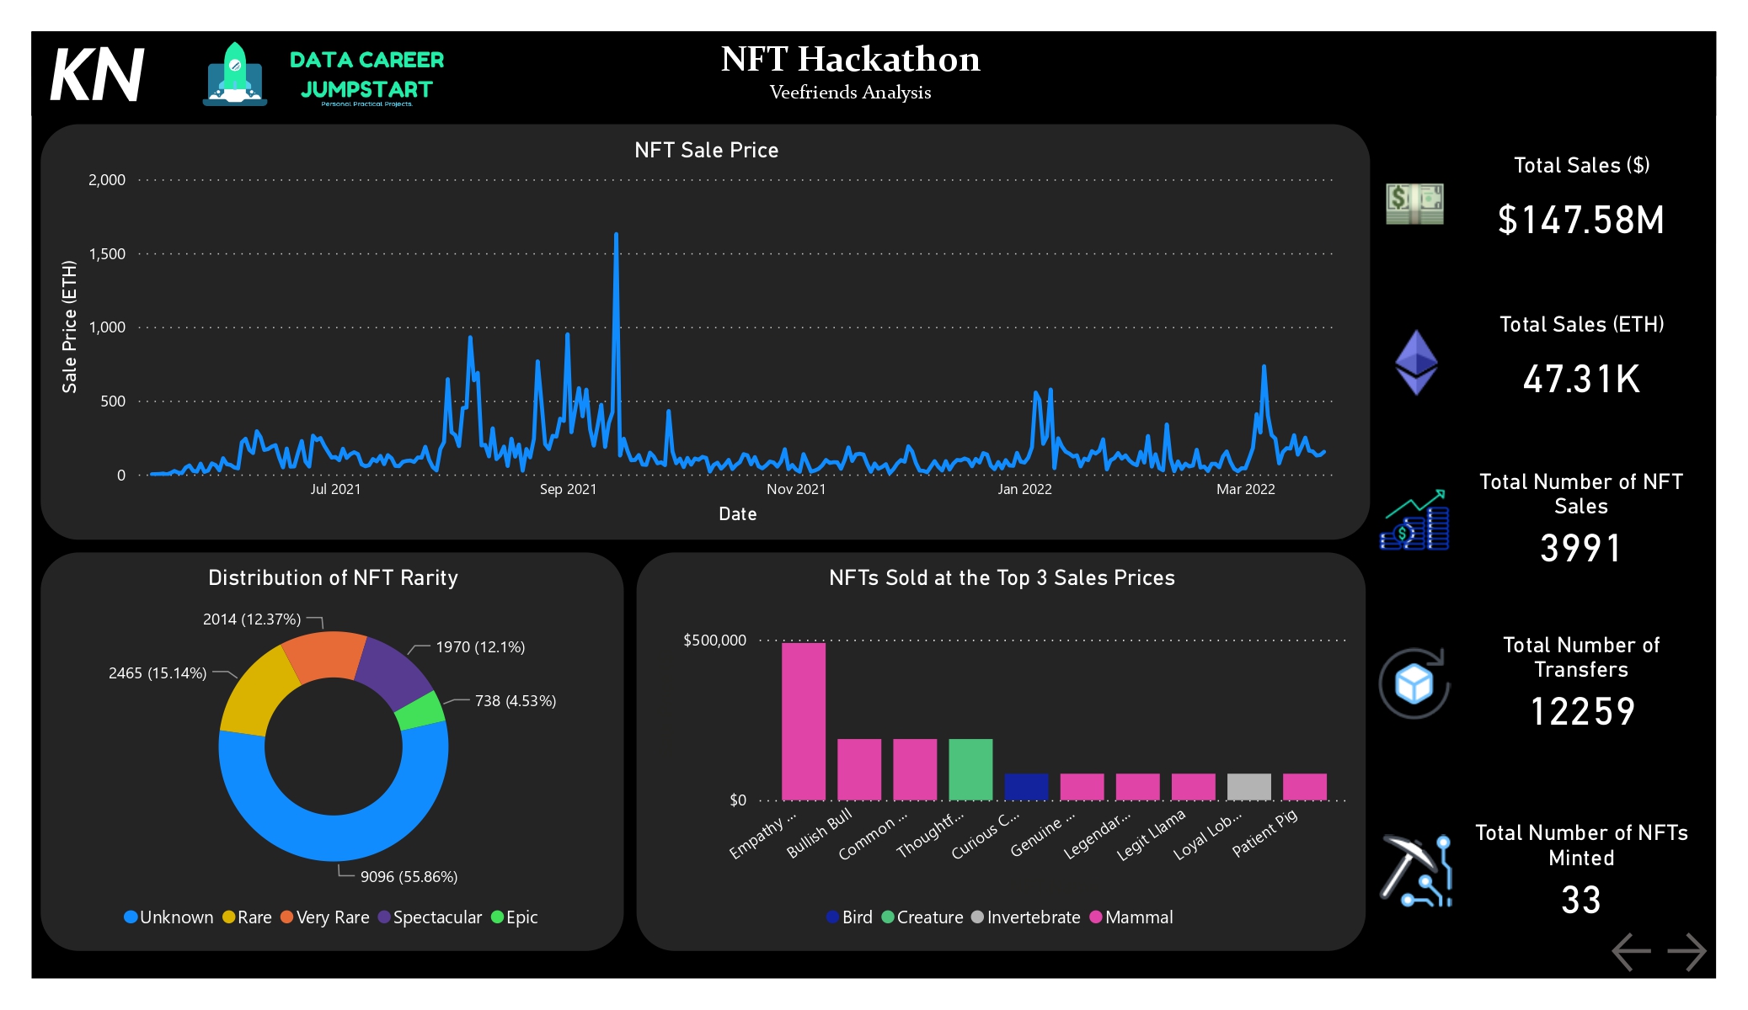Click the Sep 2021 axis label
Screen dimensions: 1748x1010
(568, 490)
